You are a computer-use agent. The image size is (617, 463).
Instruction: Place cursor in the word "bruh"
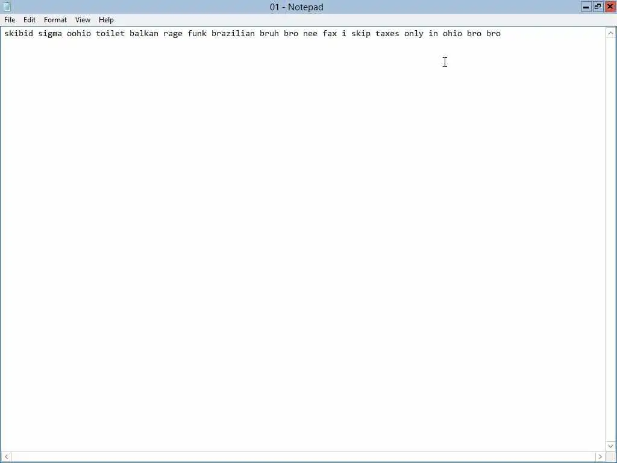click(269, 34)
